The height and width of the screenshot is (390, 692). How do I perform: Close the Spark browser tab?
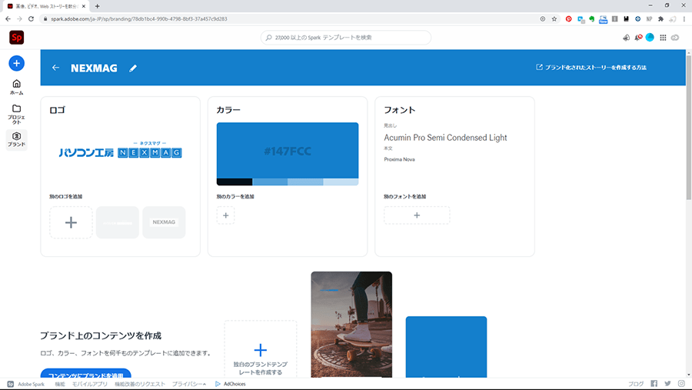coord(83,6)
